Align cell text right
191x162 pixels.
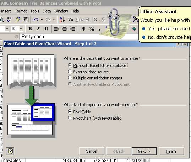coord(73,29)
